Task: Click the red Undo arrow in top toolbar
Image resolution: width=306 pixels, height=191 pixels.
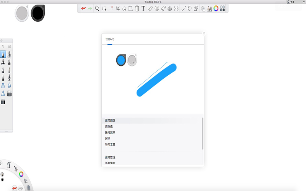Action: click(83, 8)
